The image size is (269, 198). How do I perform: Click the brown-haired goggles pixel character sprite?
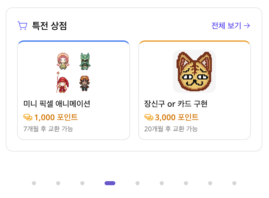[85, 83]
